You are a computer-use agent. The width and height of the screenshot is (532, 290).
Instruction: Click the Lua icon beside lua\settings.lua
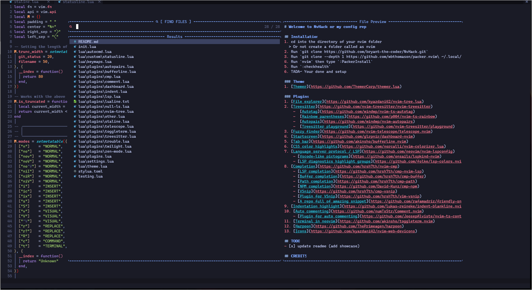[x=75, y=161]
